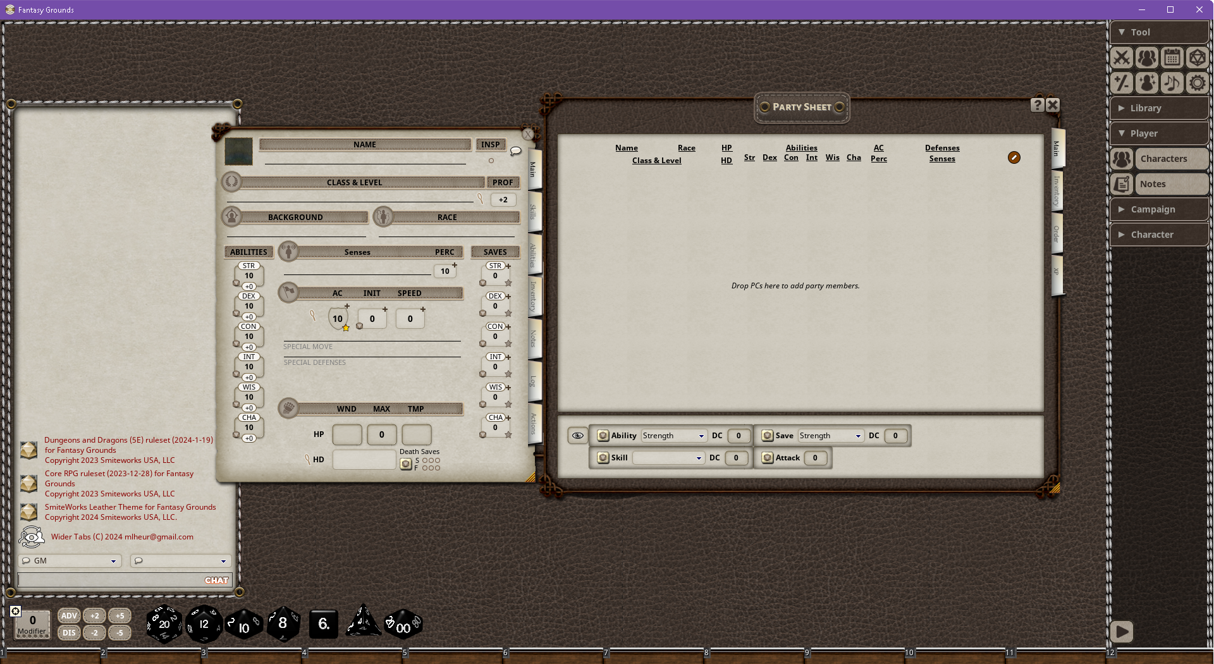Open the Calendar tool icon

coord(1172,58)
